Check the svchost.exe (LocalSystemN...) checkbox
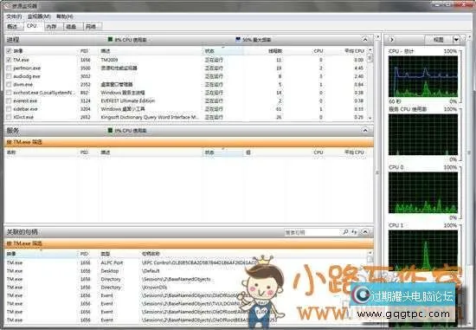The width and height of the screenshot is (476, 330). point(9,93)
